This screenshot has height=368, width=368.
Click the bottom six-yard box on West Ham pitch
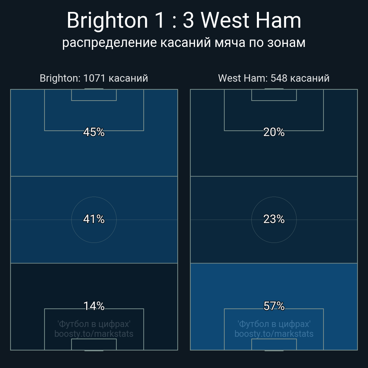pos(274,344)
